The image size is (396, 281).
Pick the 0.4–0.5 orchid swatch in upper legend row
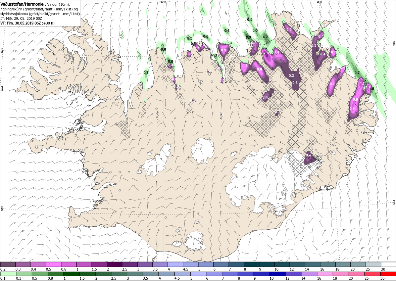click(x=38, y=265)
